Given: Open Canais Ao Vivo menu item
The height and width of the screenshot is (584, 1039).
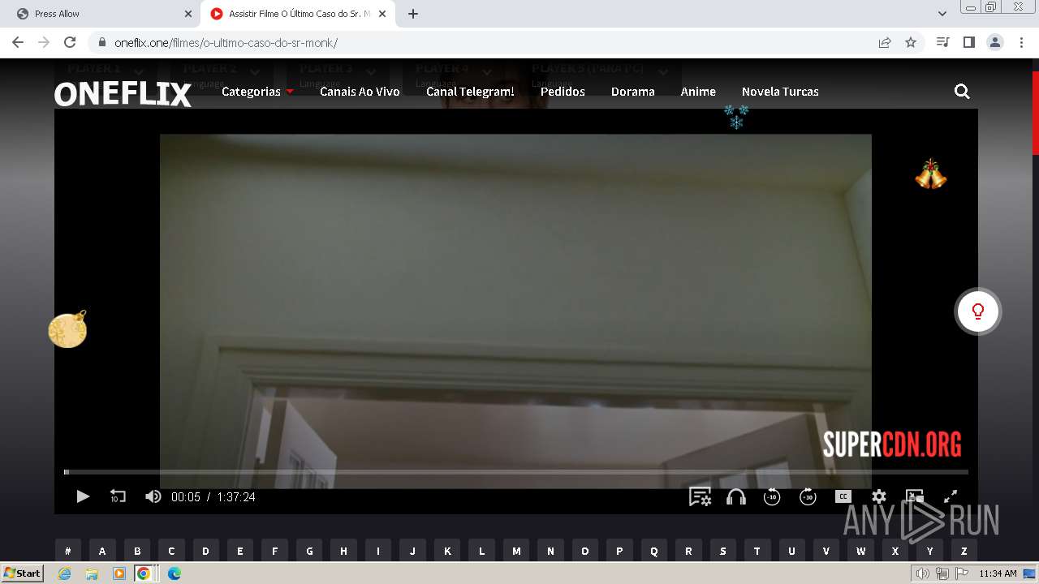Looking at the screenshot, I should 360,92.
